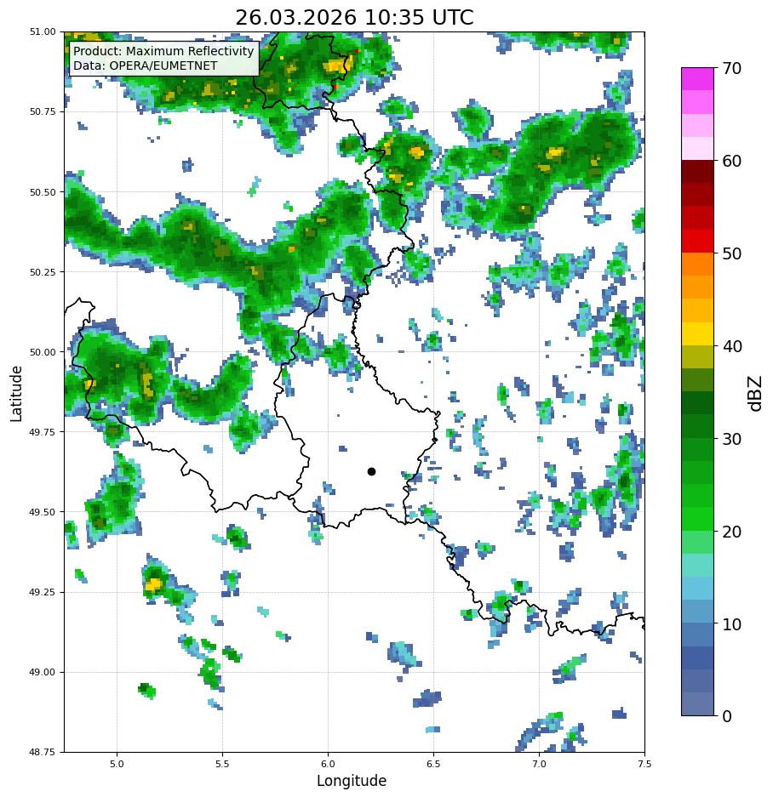773x797 pixels.
Task: Click the Longitude axis label
Action: [352, 780]
